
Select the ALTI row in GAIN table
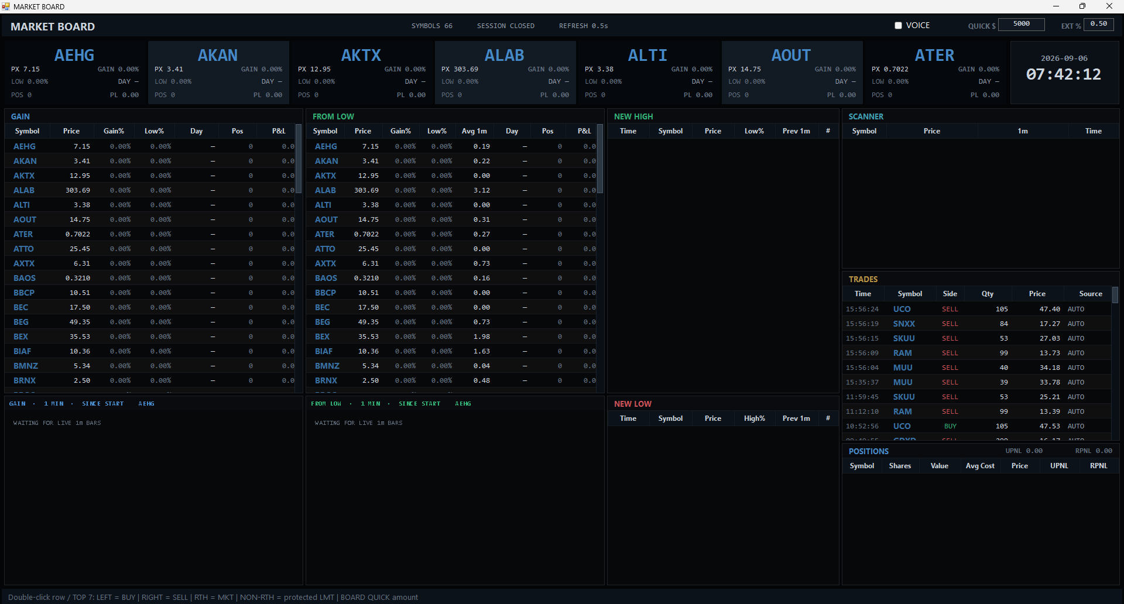click(x=150, y=205)
